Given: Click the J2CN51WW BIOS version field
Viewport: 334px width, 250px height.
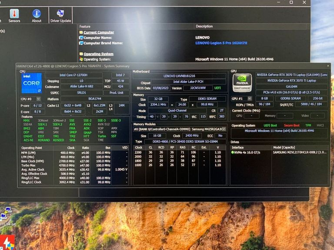Looking at the screenshot, I should [x=198, y=88].
